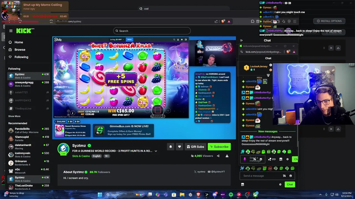Toggle the follow heart for Syztmz
Viewport: 355px width, 199px height.
(179, 147)
